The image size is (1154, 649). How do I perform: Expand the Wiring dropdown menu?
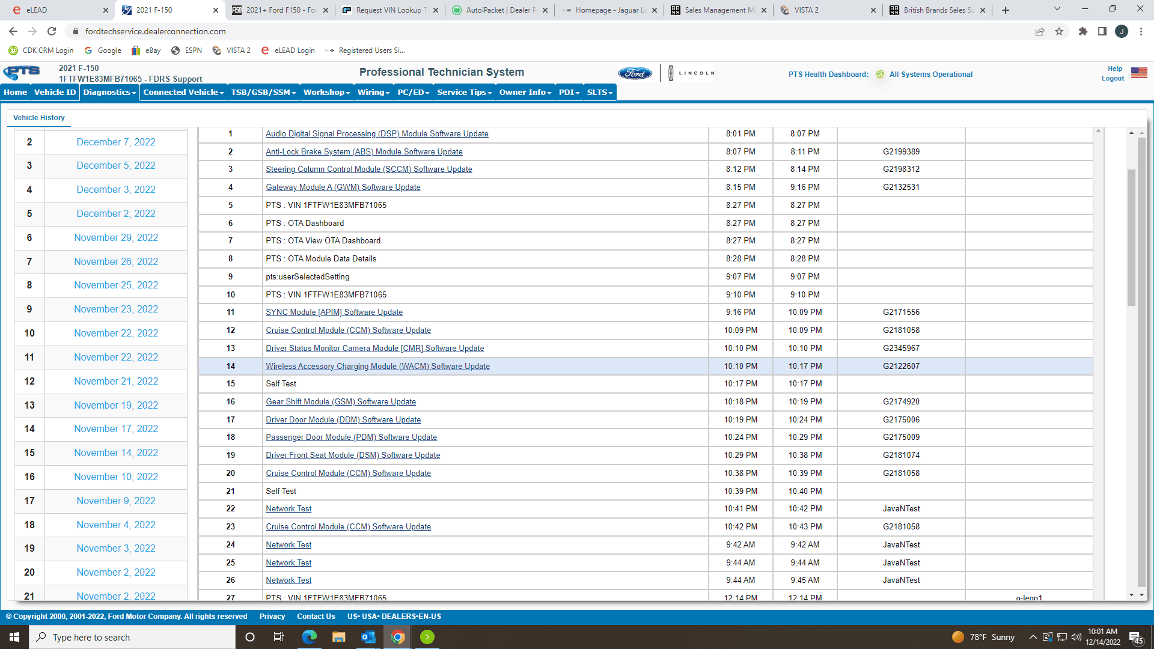coord(373,92)
